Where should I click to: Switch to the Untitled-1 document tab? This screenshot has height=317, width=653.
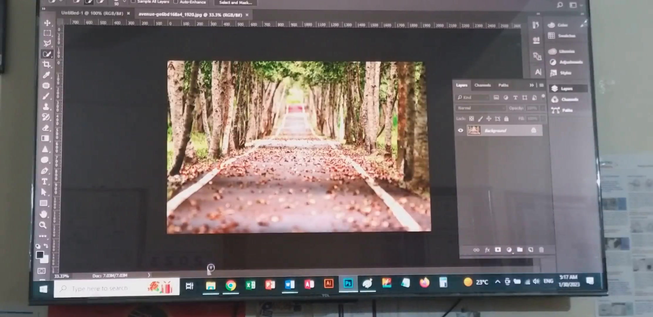[x=92, y=13]
